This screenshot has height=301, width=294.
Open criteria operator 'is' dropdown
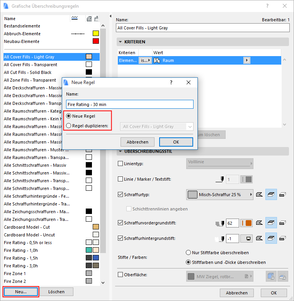click(x=145, y=60)
